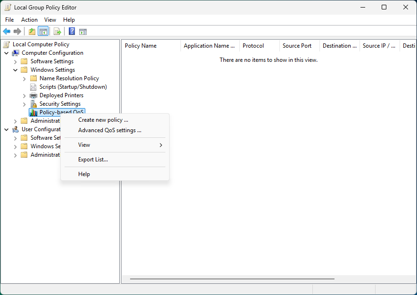Image resolution: width=417 pixels, height=295 pixels.
Task: Click the Export List toolbar icon
Action: (x=57, y=32)
